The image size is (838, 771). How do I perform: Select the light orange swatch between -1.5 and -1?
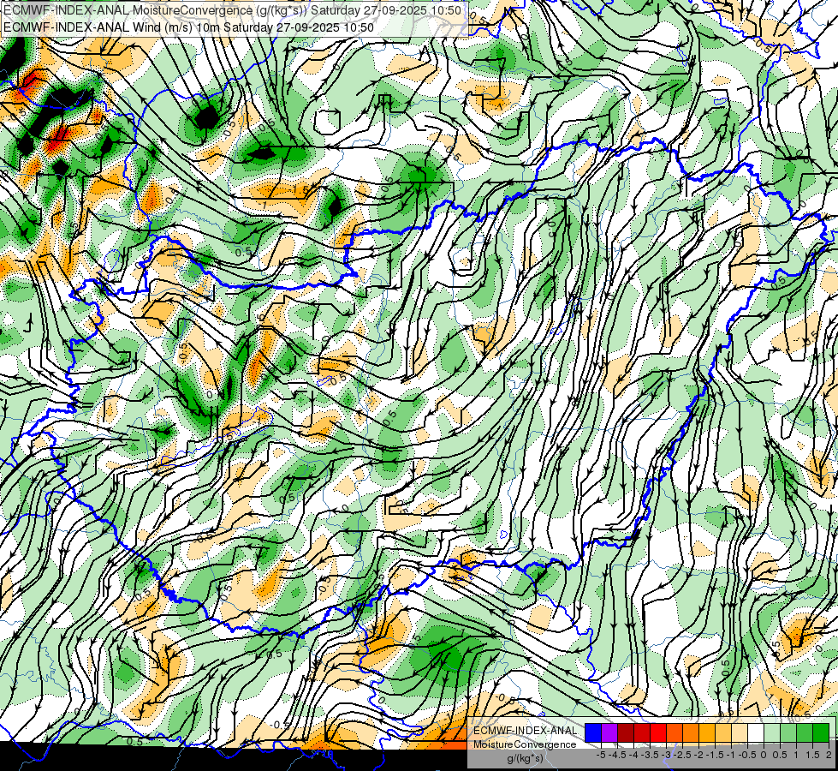click(x=723, y=732)
